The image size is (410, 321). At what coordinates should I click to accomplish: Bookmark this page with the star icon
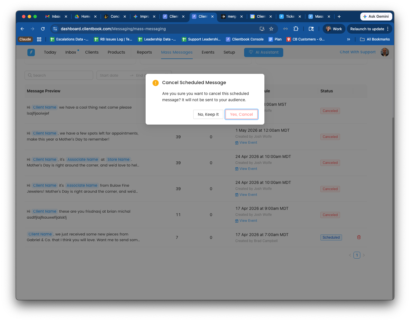271,29
